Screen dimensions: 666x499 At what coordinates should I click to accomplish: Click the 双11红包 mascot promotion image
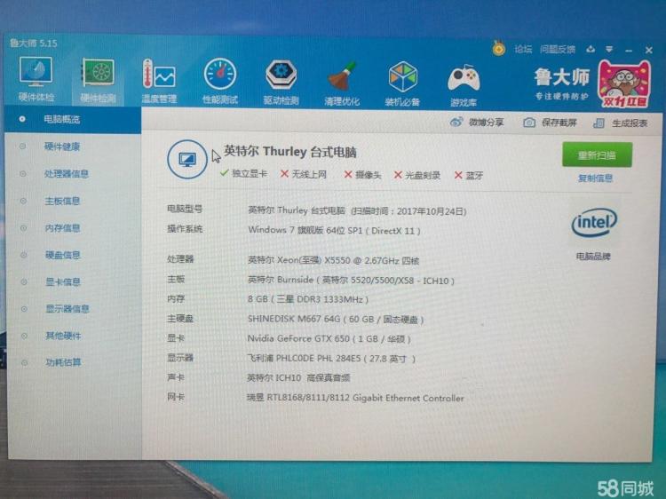pos(624,84)
